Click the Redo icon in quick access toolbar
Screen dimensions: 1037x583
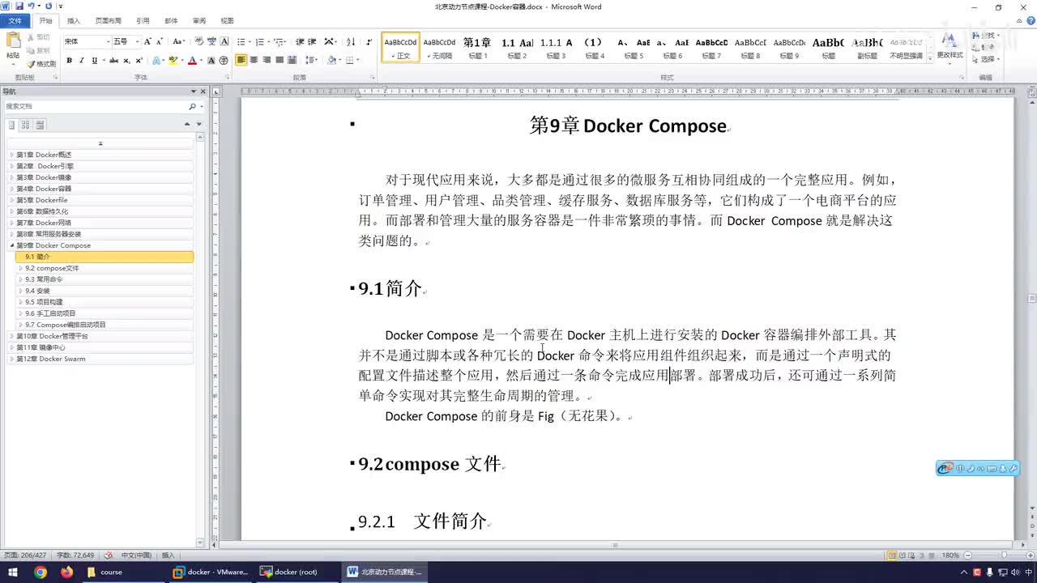(x=49, y=6)
